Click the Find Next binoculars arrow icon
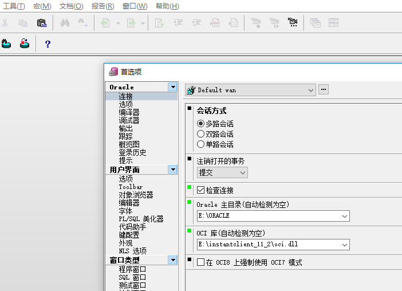 click(82, 23)
